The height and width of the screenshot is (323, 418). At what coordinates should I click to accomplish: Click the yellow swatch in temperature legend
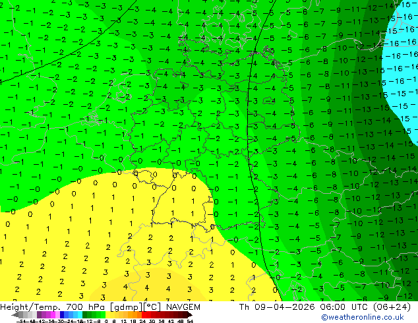click(107, 315)
